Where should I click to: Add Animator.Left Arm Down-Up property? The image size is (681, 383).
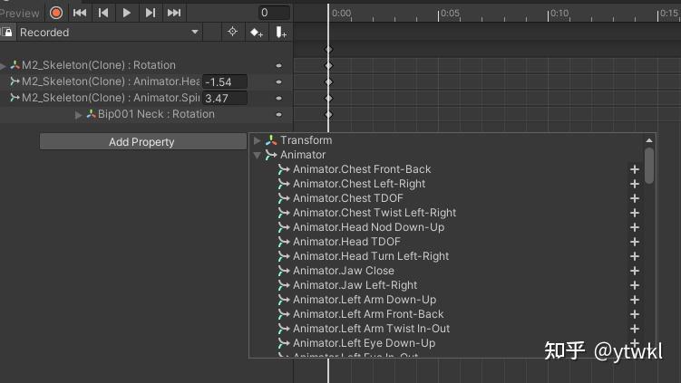(x=635, y=301)
